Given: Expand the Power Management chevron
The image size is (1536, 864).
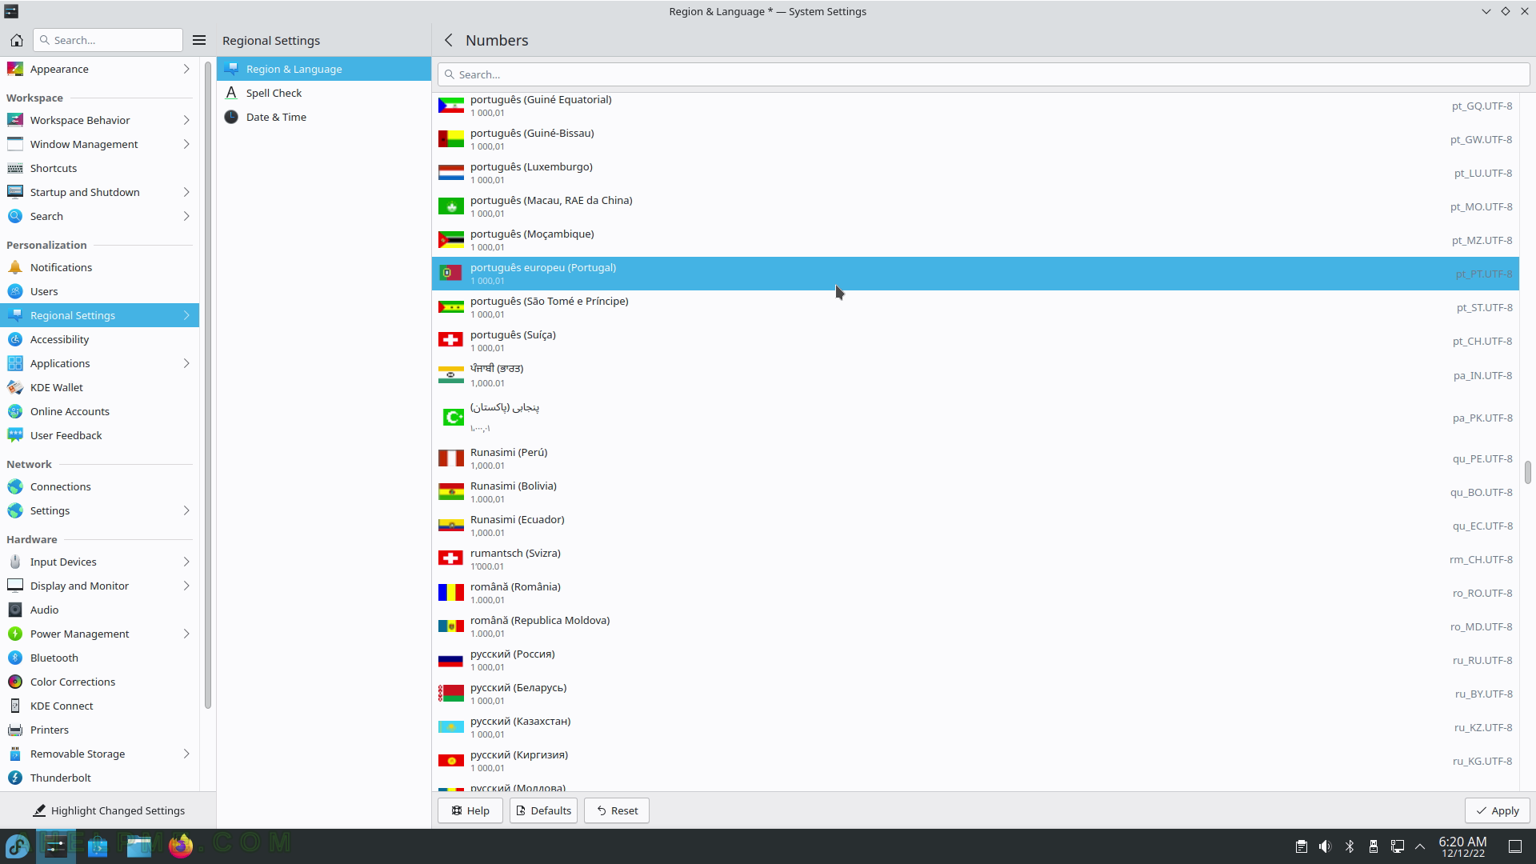Looking at the screenshot, I should (186, 634).
